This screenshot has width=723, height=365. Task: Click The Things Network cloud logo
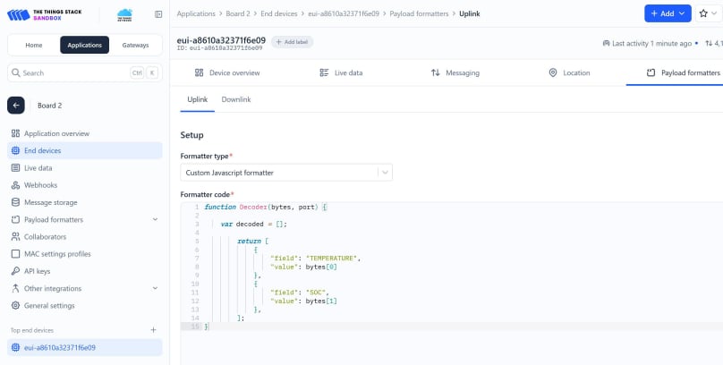124,14
